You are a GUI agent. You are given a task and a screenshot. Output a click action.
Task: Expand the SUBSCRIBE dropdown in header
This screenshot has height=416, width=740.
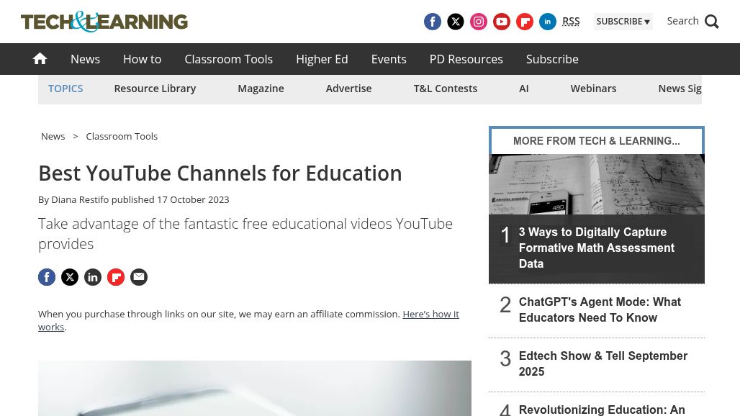(x=623, y=22)
